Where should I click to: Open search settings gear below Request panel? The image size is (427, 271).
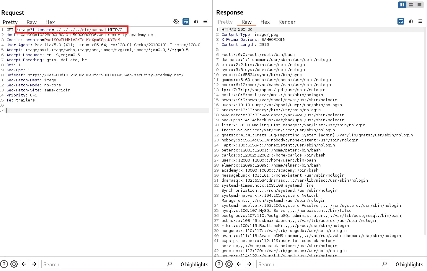point(14,264)
